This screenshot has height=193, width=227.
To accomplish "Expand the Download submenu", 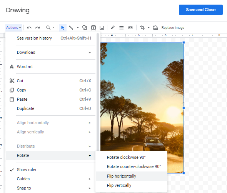I will point(51,52).
